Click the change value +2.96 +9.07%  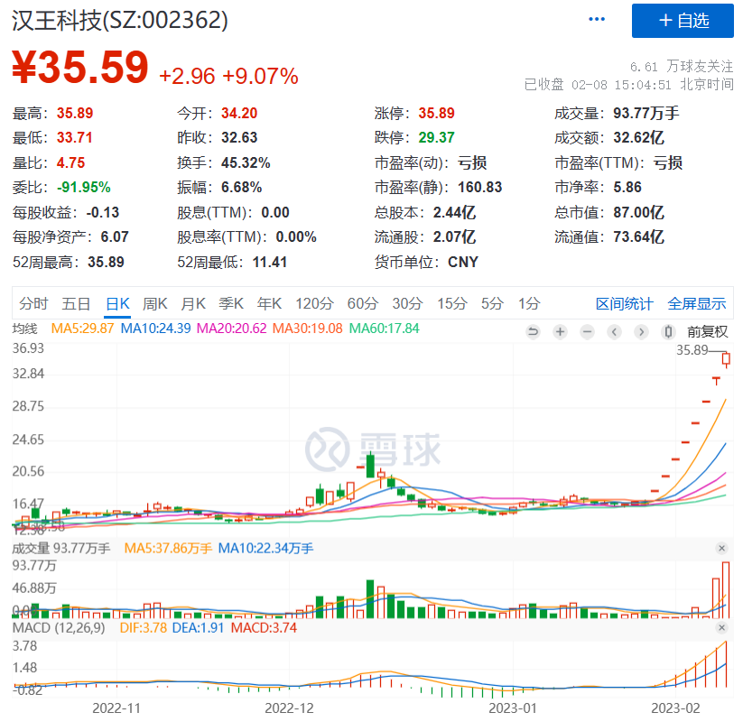tap(229, 76)
